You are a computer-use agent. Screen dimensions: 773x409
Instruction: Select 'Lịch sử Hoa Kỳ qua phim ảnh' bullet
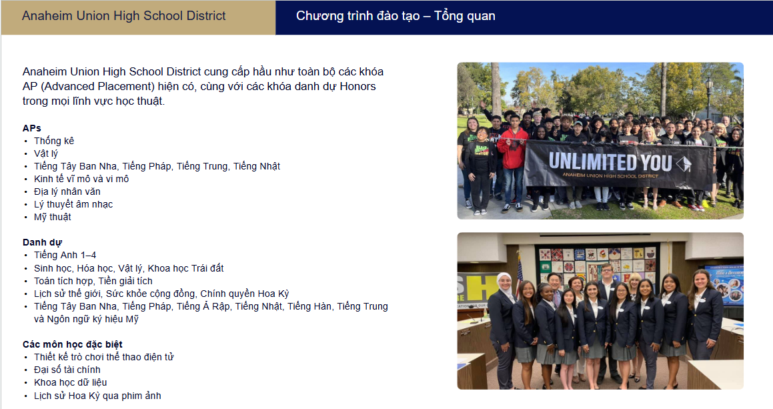click(x=97, y=396)
